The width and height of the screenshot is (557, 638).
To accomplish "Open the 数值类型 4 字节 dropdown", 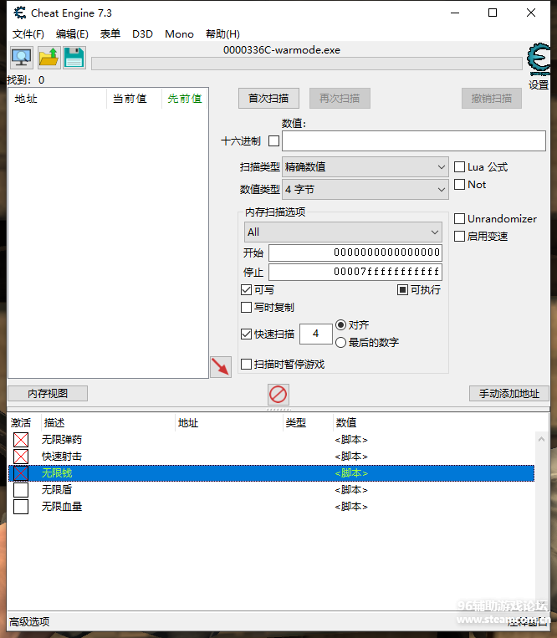I will tap(365, 190).
